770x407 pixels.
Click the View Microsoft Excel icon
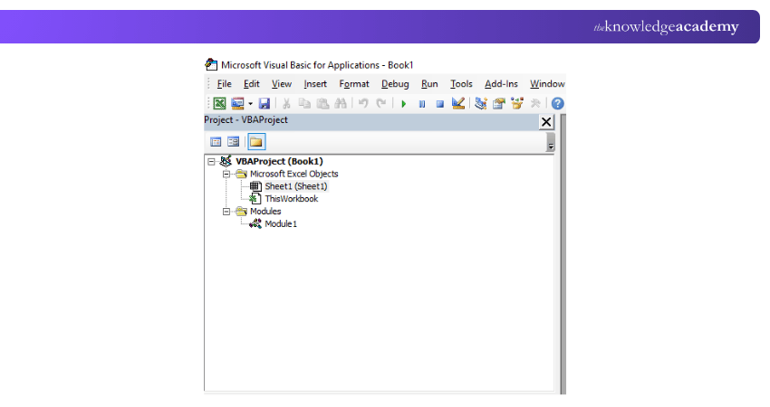click(219, 104)
